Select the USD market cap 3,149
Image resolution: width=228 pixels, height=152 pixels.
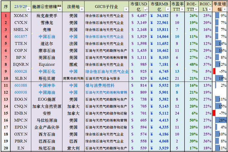tap(142, 22)
